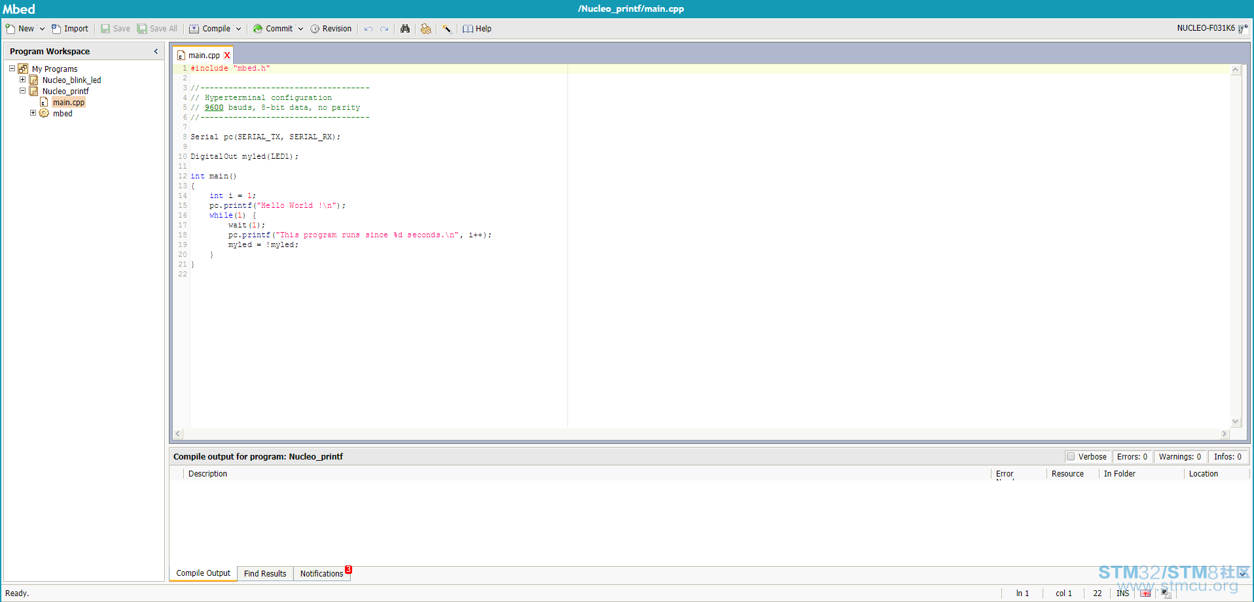Click the editor horizontal scroll left arrow
Screen dimensions: 1254x602
point(178,434)
